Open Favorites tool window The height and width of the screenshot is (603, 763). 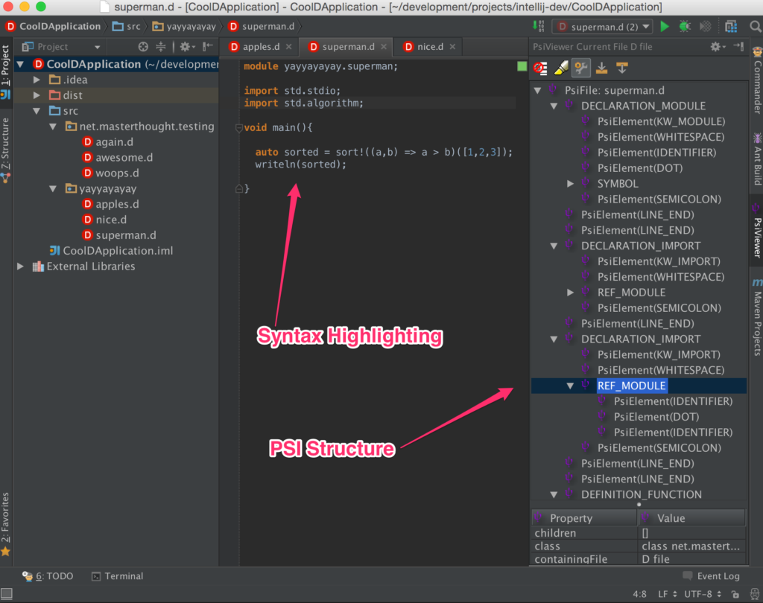(5, 524)
